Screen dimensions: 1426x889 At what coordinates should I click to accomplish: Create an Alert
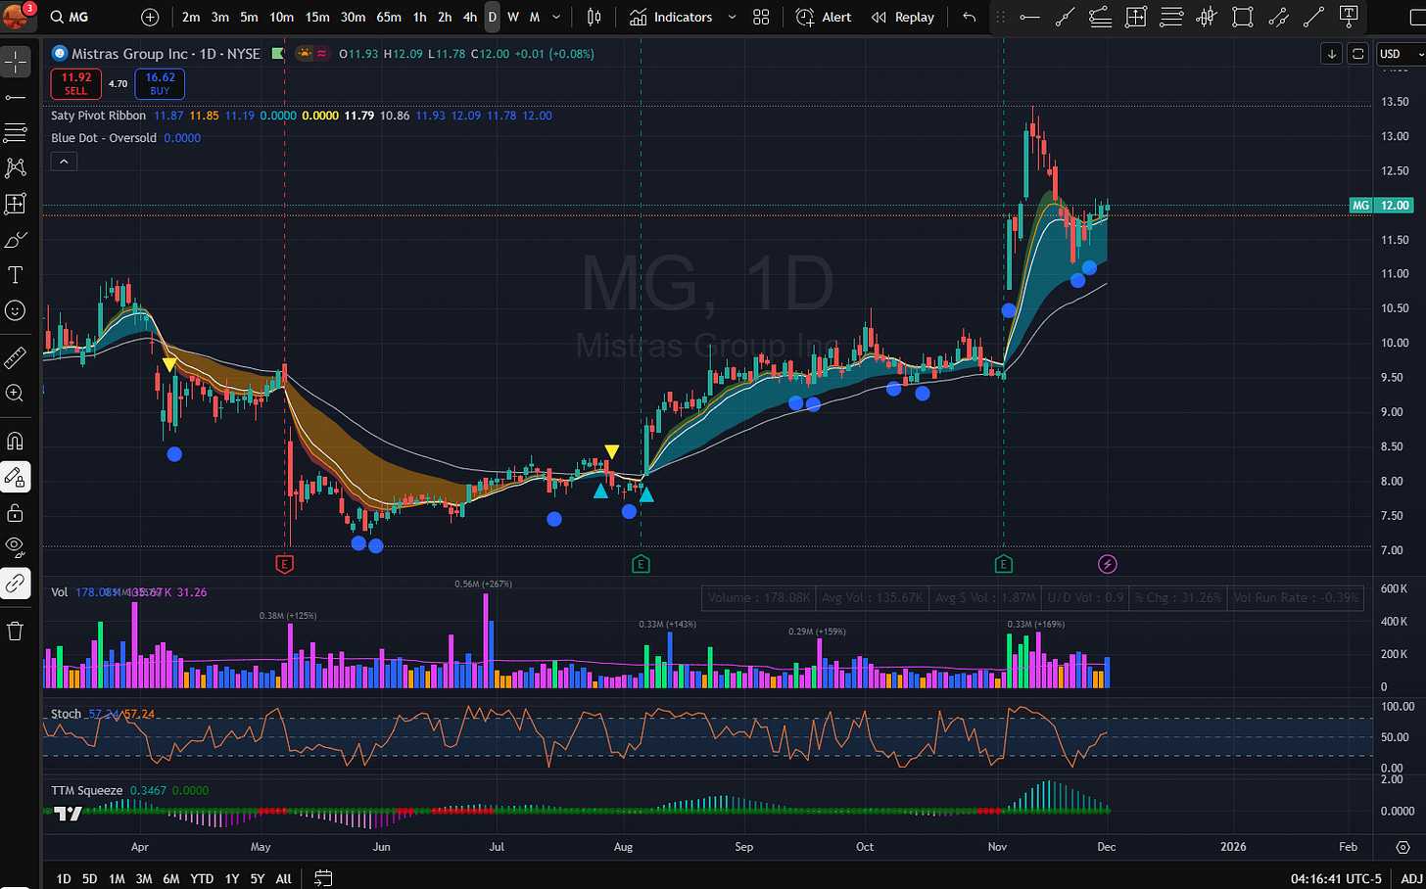(x=824, y=17)
